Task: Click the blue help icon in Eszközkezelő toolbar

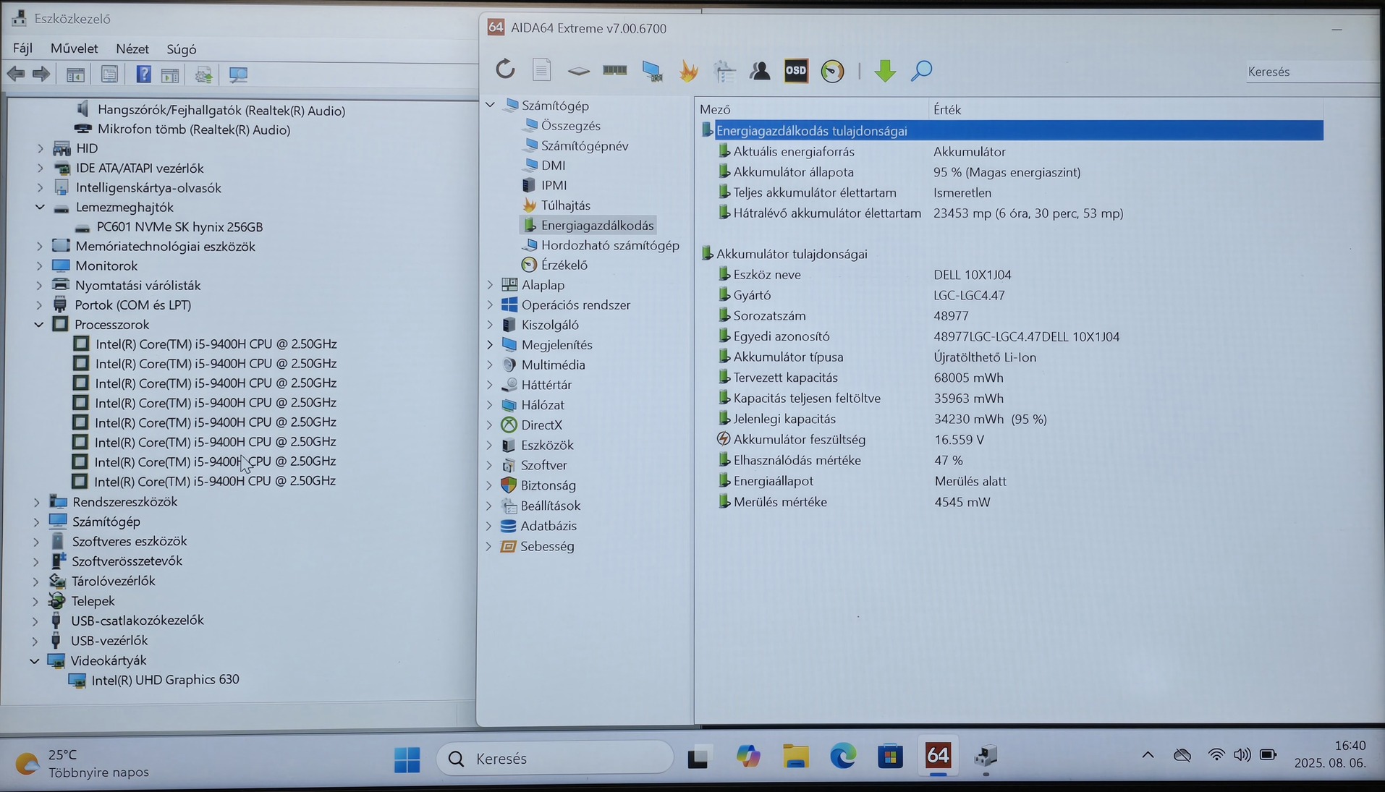Action: click(143, 74)
